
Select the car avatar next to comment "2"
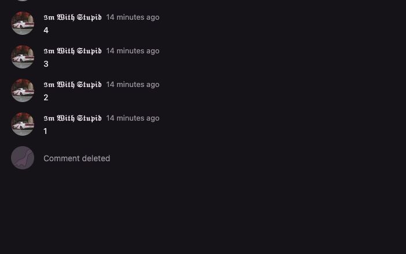pos(23,90)
